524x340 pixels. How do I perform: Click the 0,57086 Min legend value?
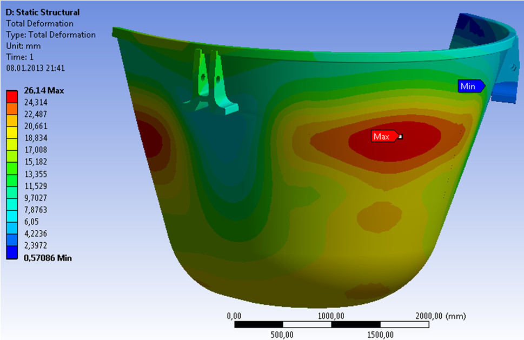pos(48,258)
